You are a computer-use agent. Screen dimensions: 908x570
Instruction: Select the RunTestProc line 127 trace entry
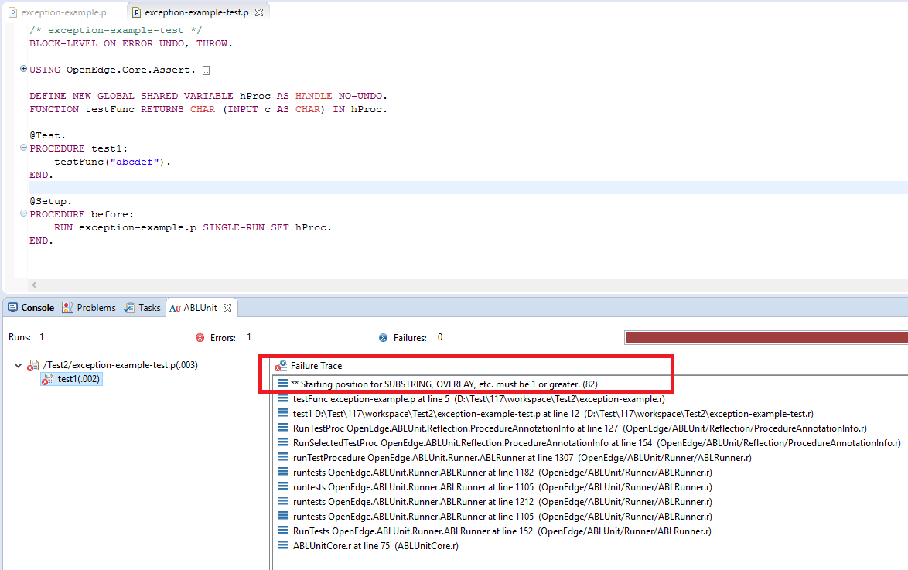[x=579, y=428]
